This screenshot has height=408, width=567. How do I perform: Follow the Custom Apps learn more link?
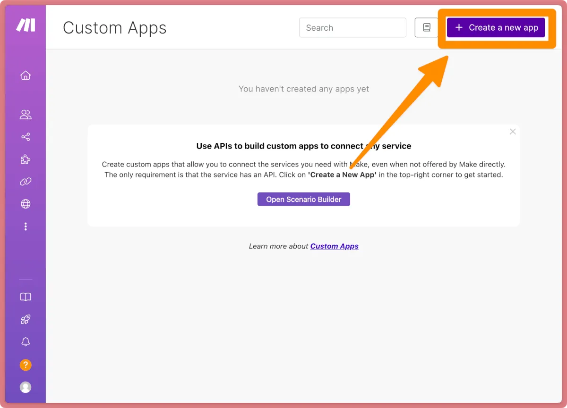(x=334, y=246)
